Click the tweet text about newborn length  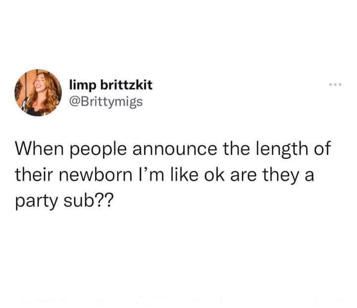[173, 175]
